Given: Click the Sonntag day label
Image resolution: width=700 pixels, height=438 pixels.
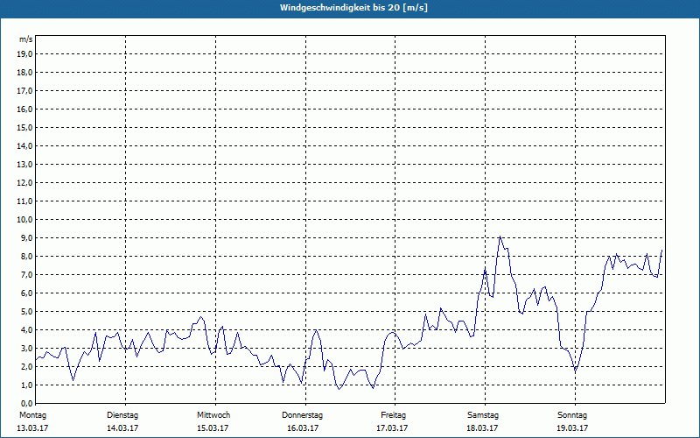Looking at the screenshot, I should pos(572,415).
